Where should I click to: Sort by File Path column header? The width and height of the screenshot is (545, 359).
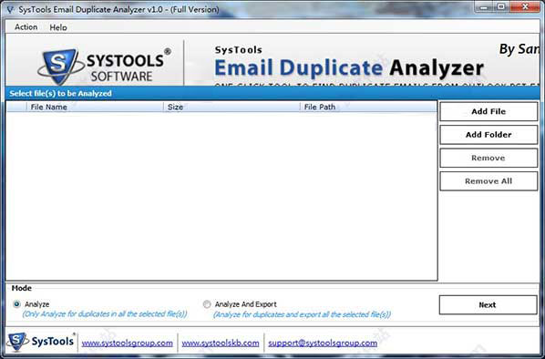point(368,107)
